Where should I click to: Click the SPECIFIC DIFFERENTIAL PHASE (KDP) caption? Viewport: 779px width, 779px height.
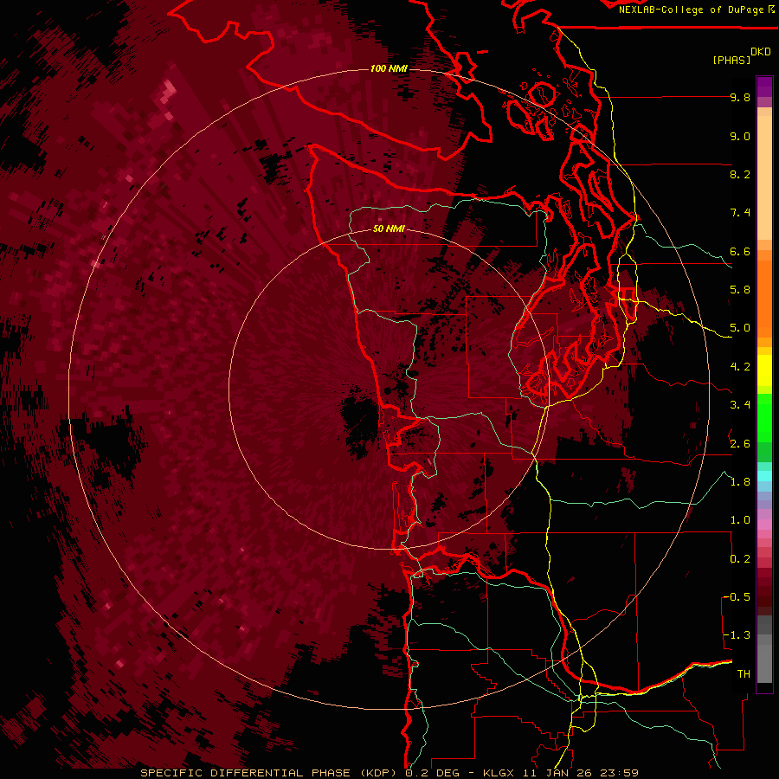click(x=270, y=773)
